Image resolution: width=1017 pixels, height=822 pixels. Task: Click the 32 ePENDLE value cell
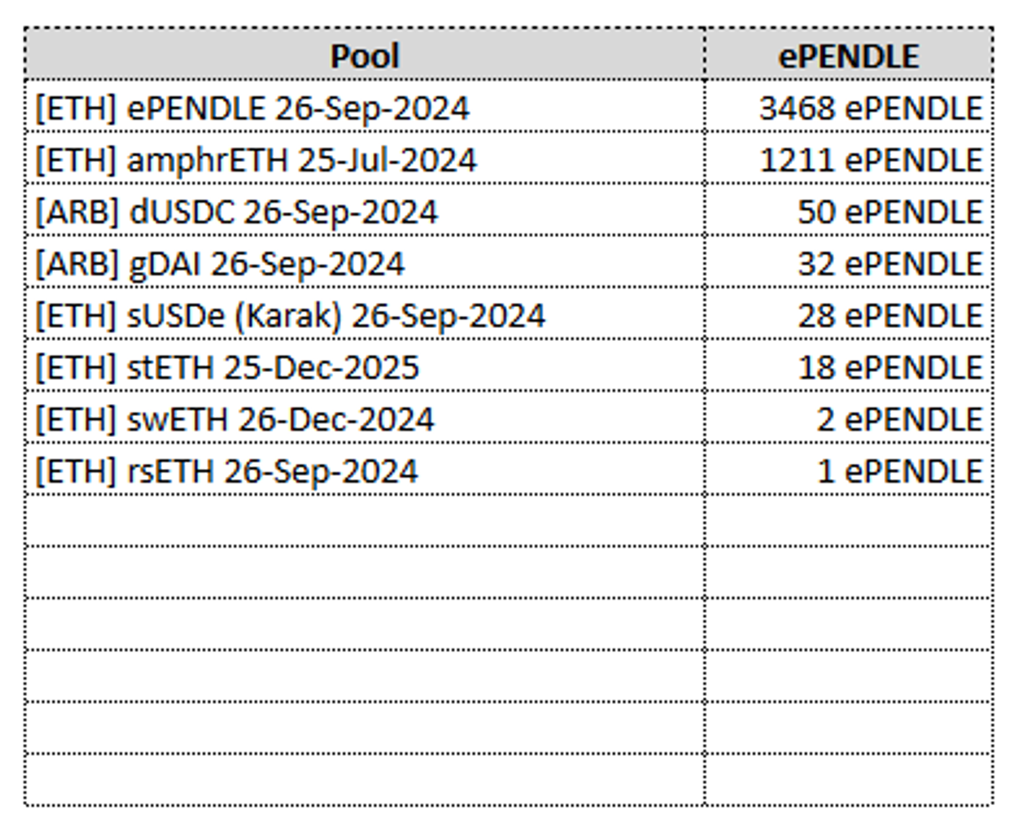tap(890, 264)
